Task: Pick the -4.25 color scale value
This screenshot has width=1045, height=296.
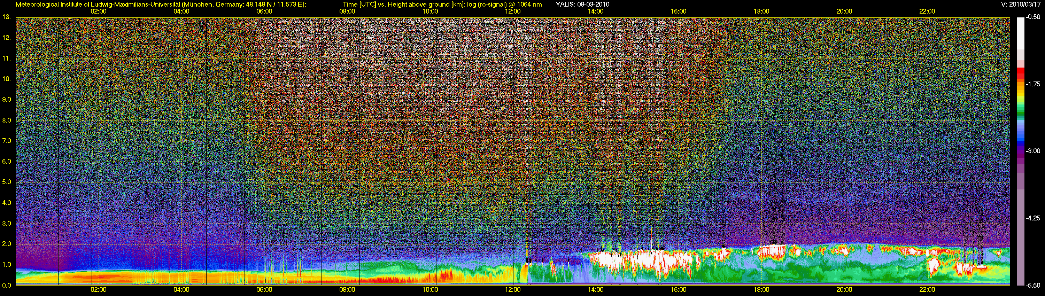Action: [1033, 218]
